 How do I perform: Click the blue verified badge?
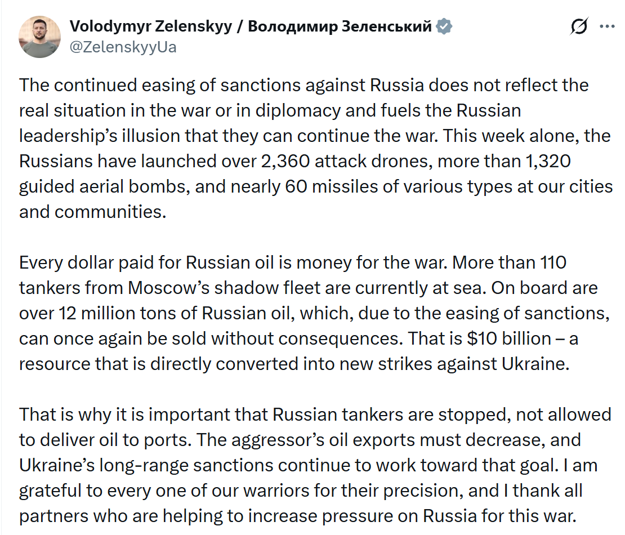[x=445, y=26]
